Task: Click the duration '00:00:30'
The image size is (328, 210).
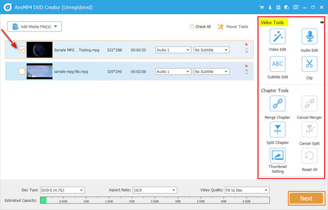Action: [x=138, y=50]
